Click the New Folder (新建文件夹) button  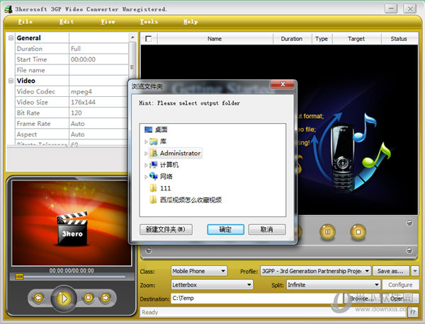click(x=166, y=229)
